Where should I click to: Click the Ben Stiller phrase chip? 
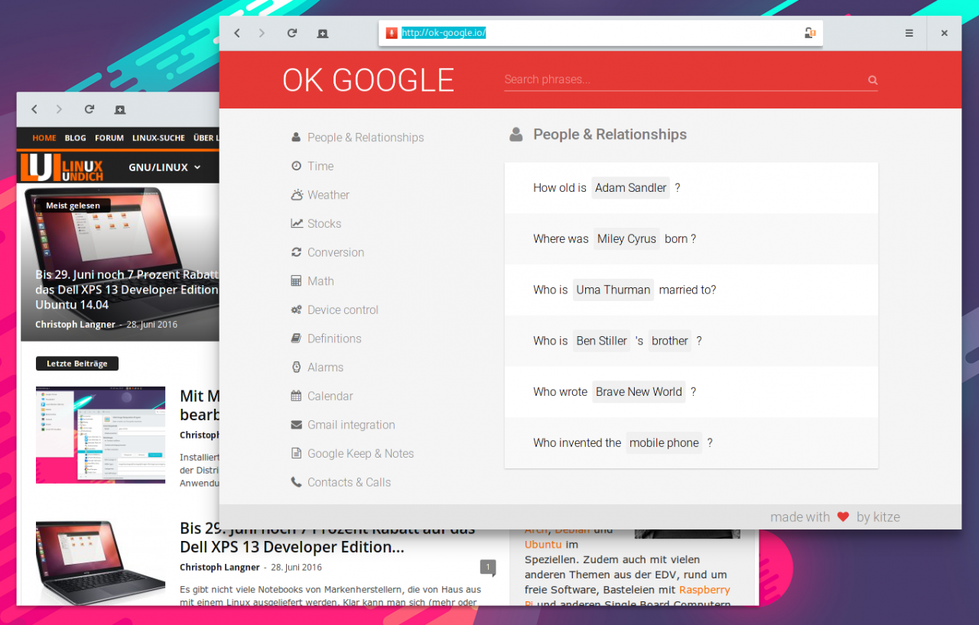601,341
